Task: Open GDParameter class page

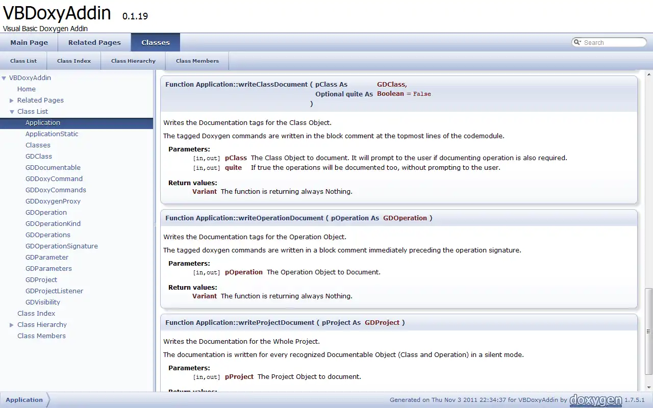Action: click(47, 258)
